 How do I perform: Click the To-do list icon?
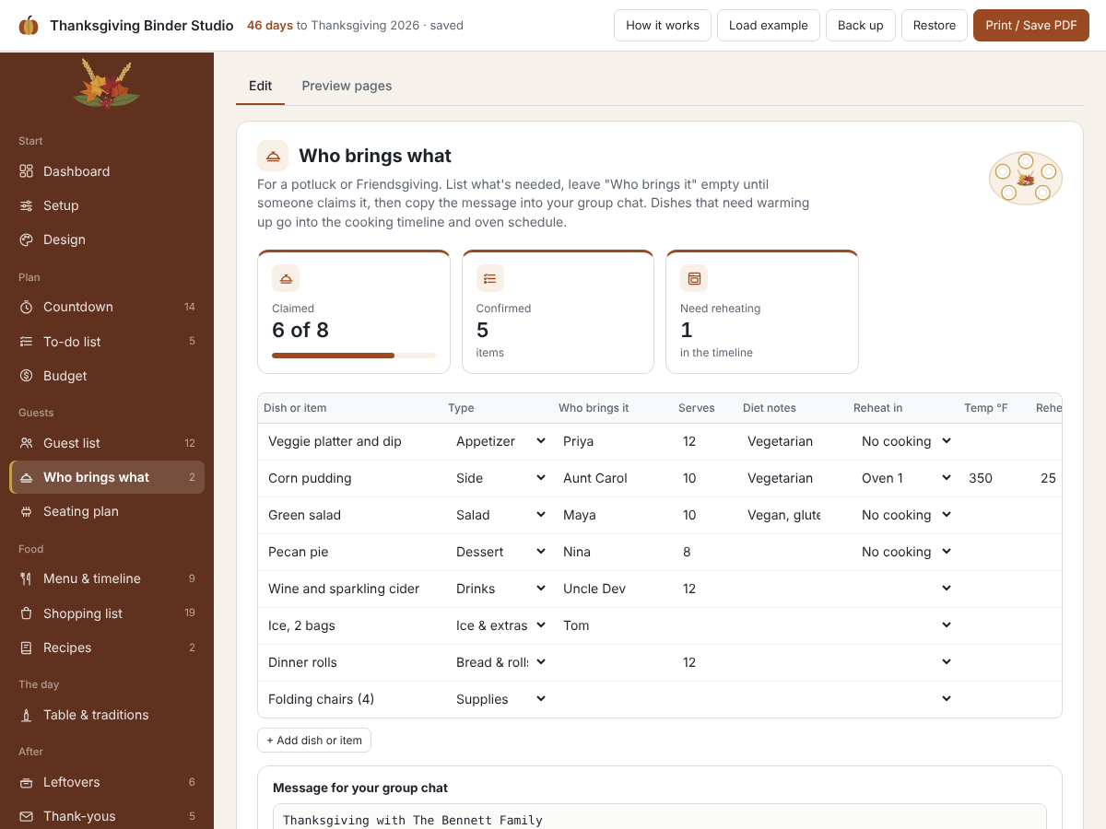point(27,342)
